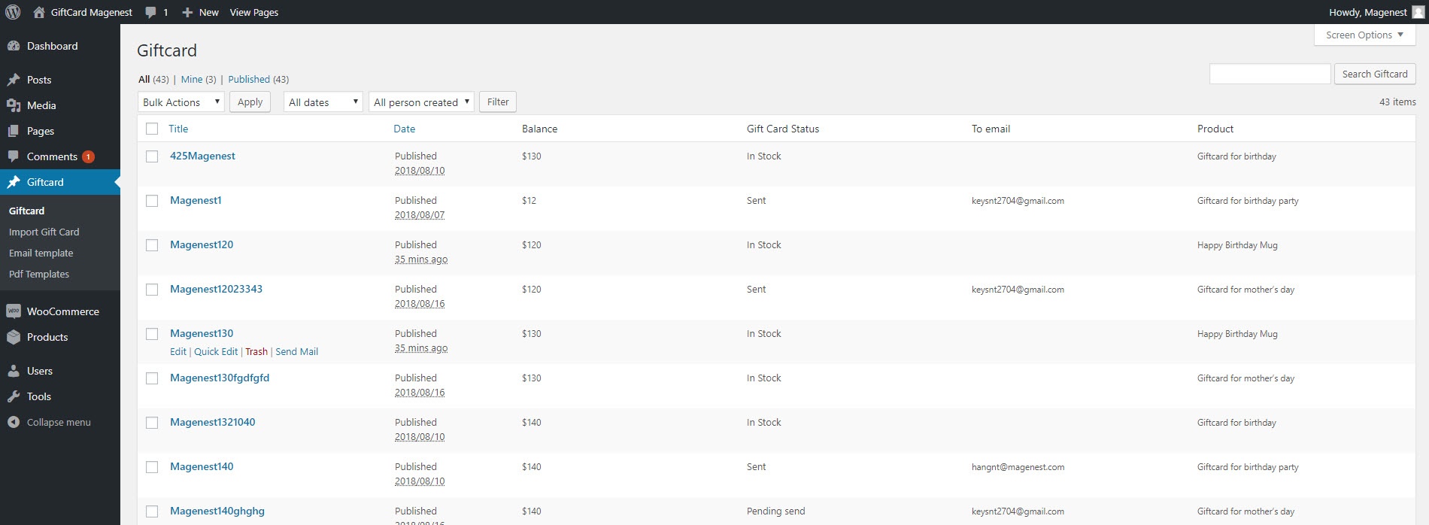Open Media via its sidebar icon
Viewport: 1429px width, 525px height.
(x=13, y=105)
